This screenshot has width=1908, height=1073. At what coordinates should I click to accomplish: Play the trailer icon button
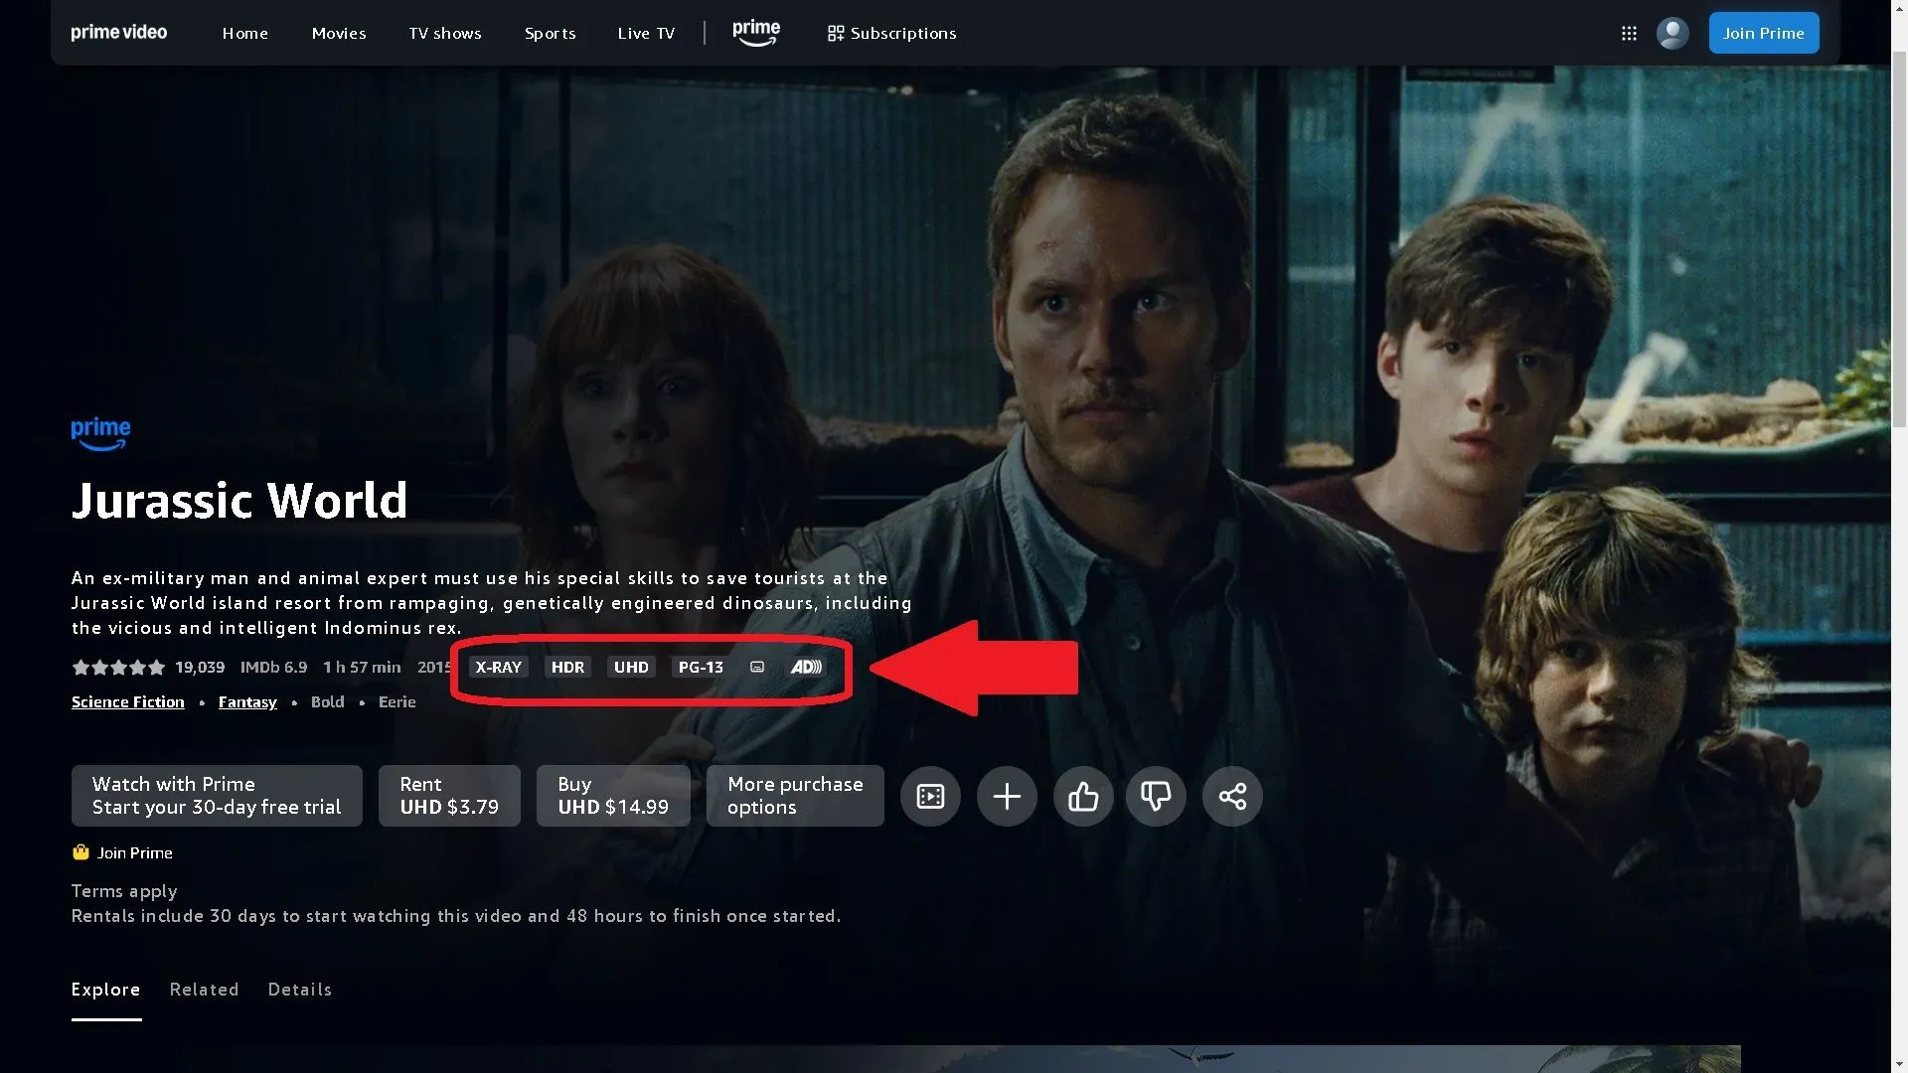930,796
